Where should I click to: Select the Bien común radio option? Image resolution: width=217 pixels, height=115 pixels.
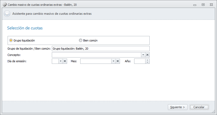(x=81, y=40)
